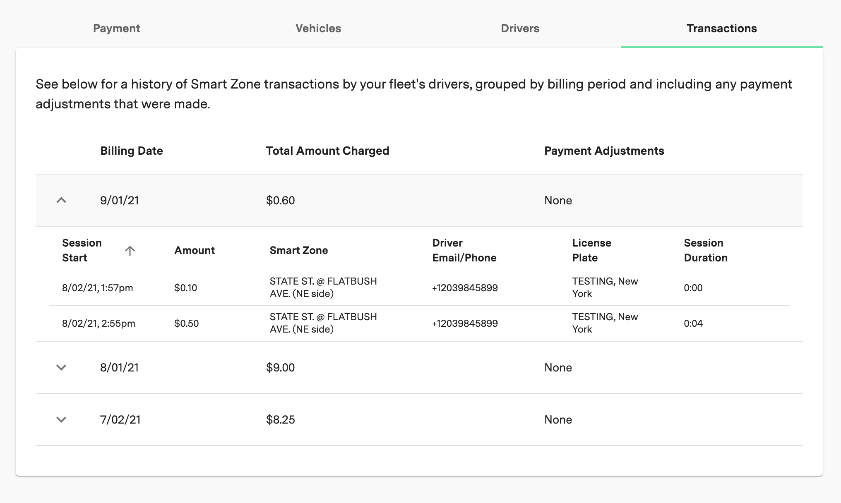Click the $9.00 total amount charged
Screen dimensions: 841x503
tap(280, 368)
